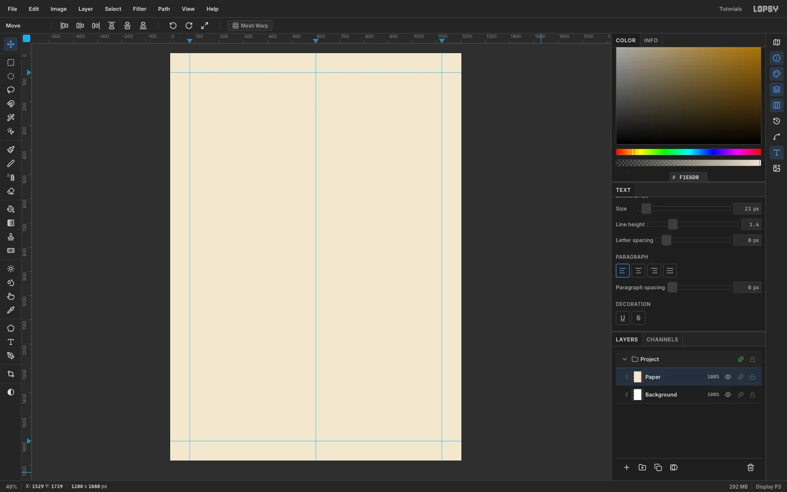
Task: Select the Magic Wand tool
Action: 11,118
